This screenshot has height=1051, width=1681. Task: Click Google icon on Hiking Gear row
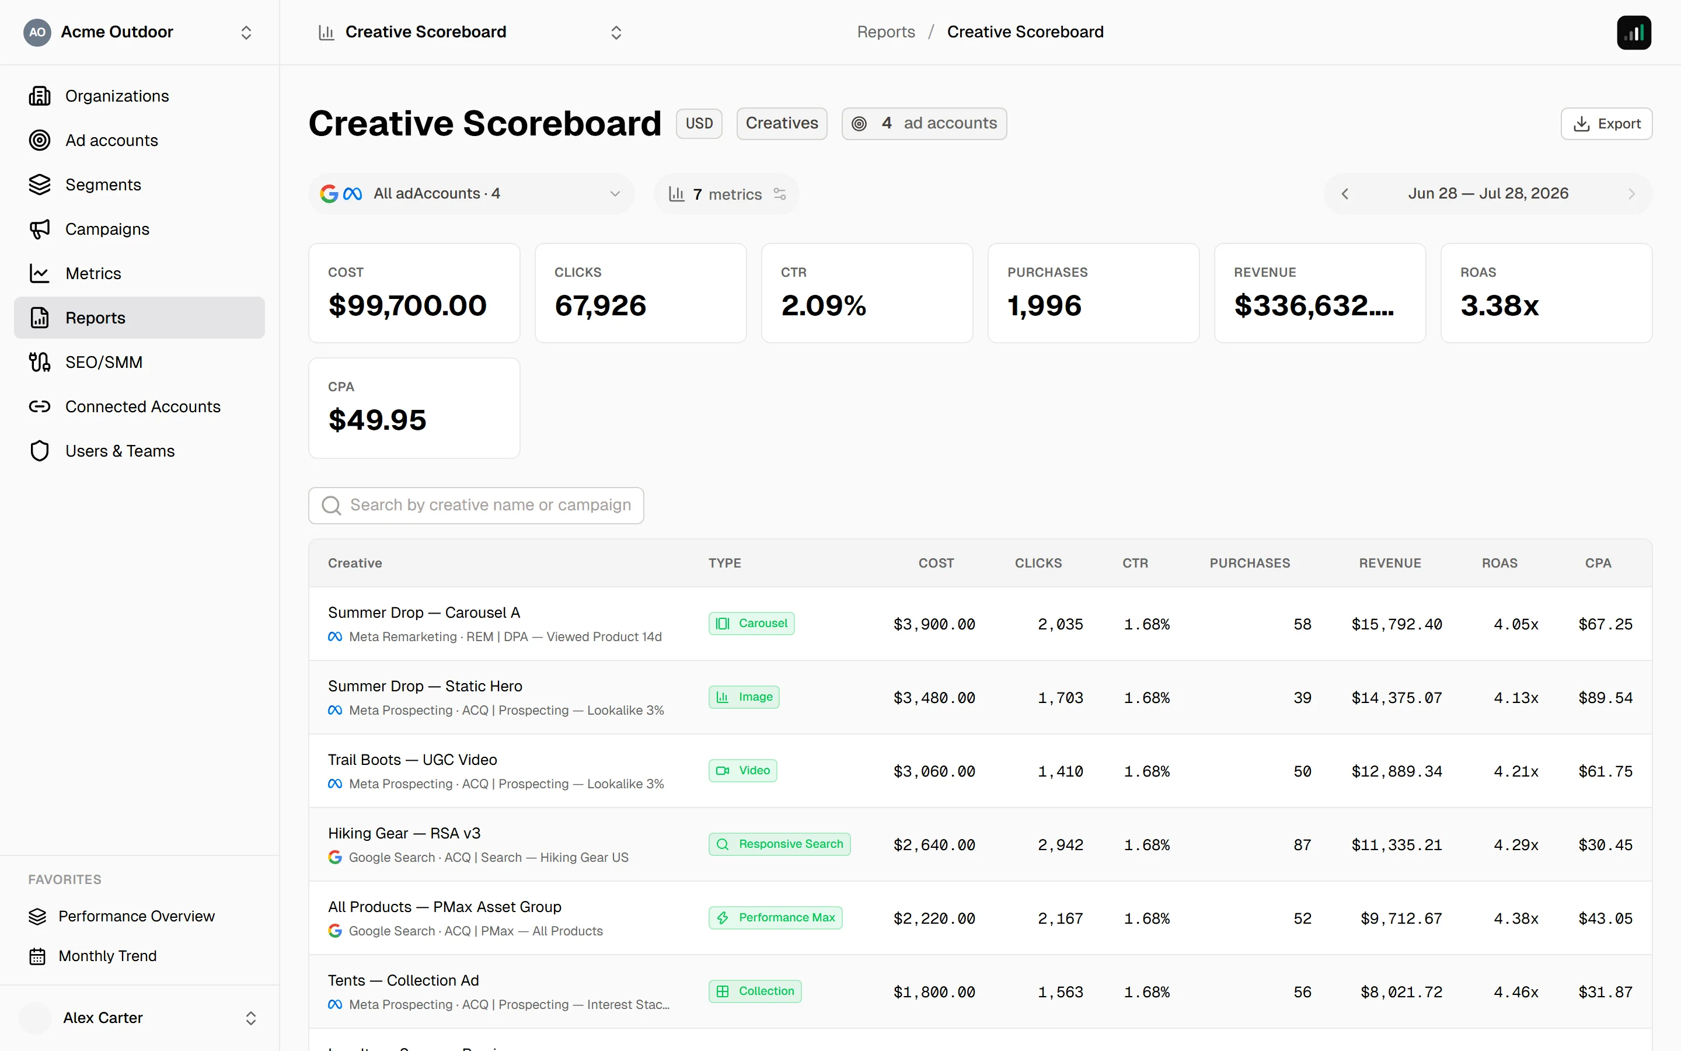click(x=335, y=858)
